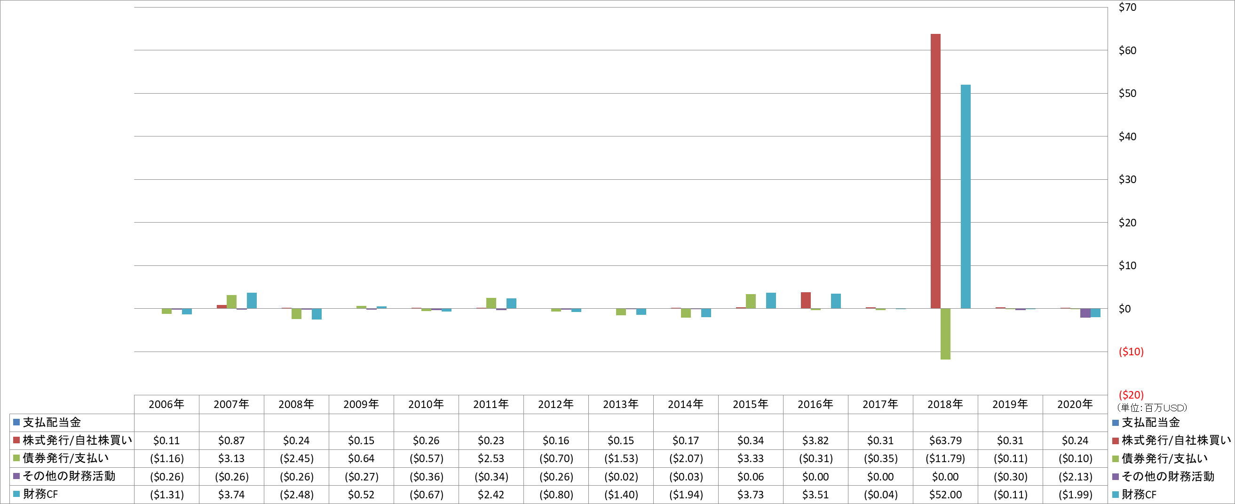Click the 2015年 green bar in chart
Viewport: 1235px width, 504px height.
coord(751,301)
